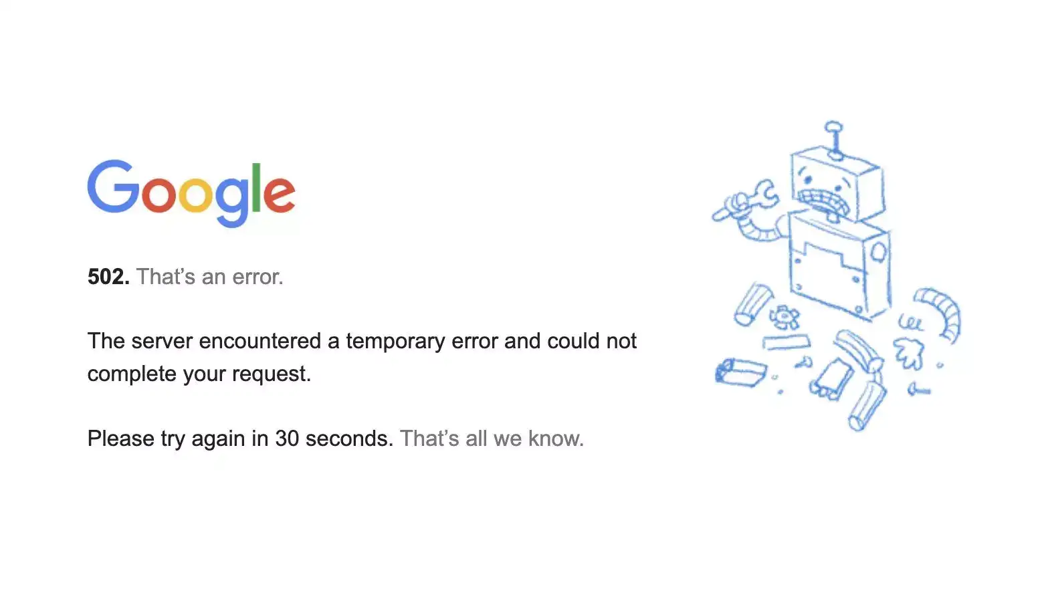The height and width of the screenshot is (603, 1042).
Task: Click the "That's all we know." text
Action: click(x=492, y=439)
